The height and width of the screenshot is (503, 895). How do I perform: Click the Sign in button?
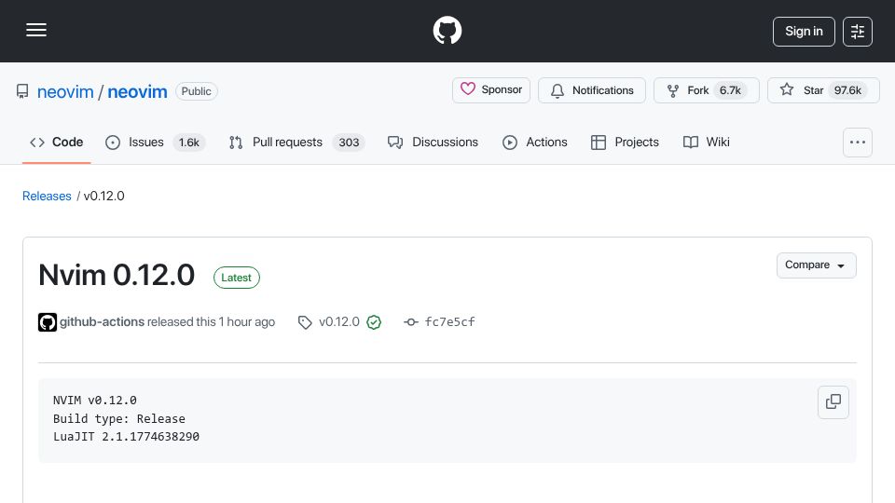[x=804, y=32]
